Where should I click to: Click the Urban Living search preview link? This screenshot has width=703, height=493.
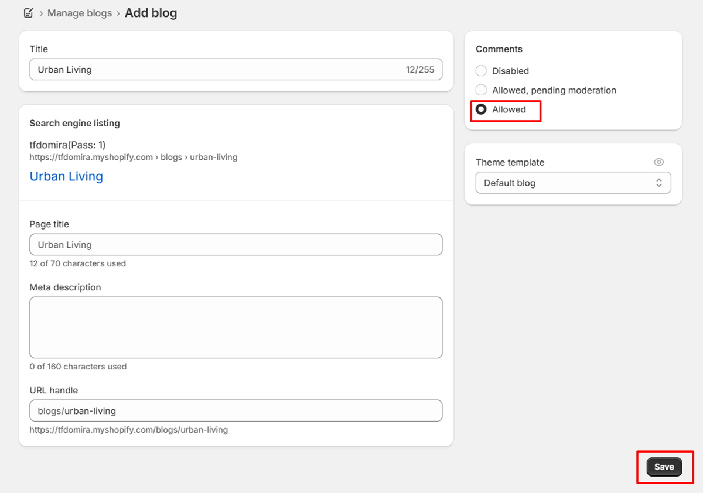click(66, 176)
